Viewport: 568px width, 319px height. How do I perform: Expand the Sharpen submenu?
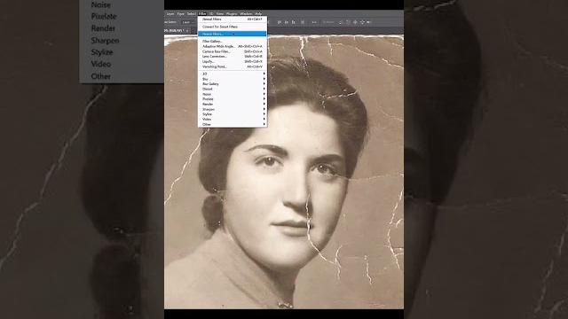[x=233, y=109]
